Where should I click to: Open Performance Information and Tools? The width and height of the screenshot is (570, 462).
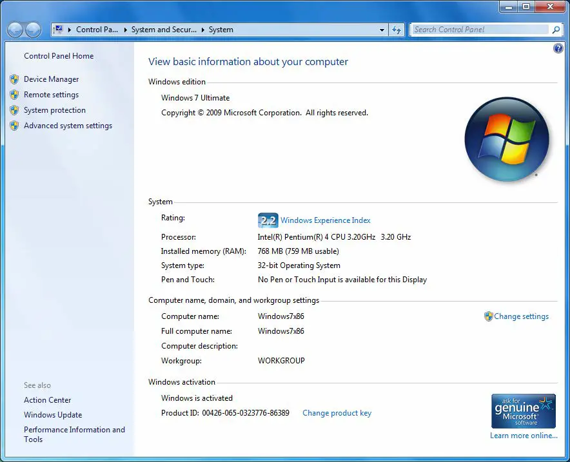click(74, 434)
